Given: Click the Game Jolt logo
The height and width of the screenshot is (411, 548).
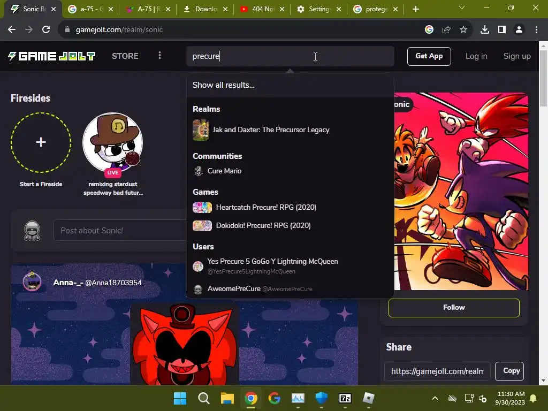Looking at the screenshot, I should pos(52,56).
